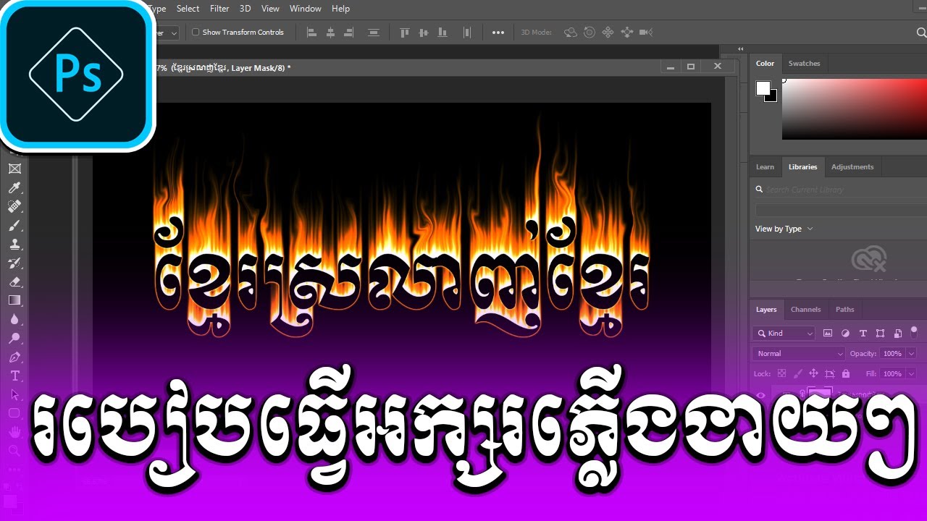The width and height of the screenshot is (927, 521).
Task: Select the Frame tool
Action: (14, 169)
